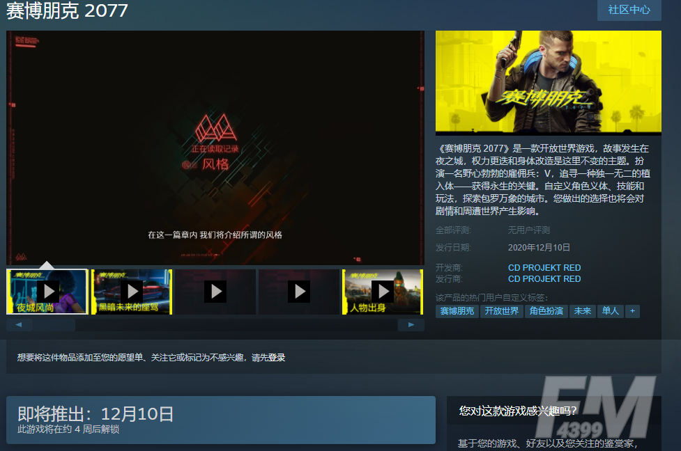The width and height of the screenshot is (681, 451).
Task: Select the 开放世界 tag
Action: coord(502,311)
